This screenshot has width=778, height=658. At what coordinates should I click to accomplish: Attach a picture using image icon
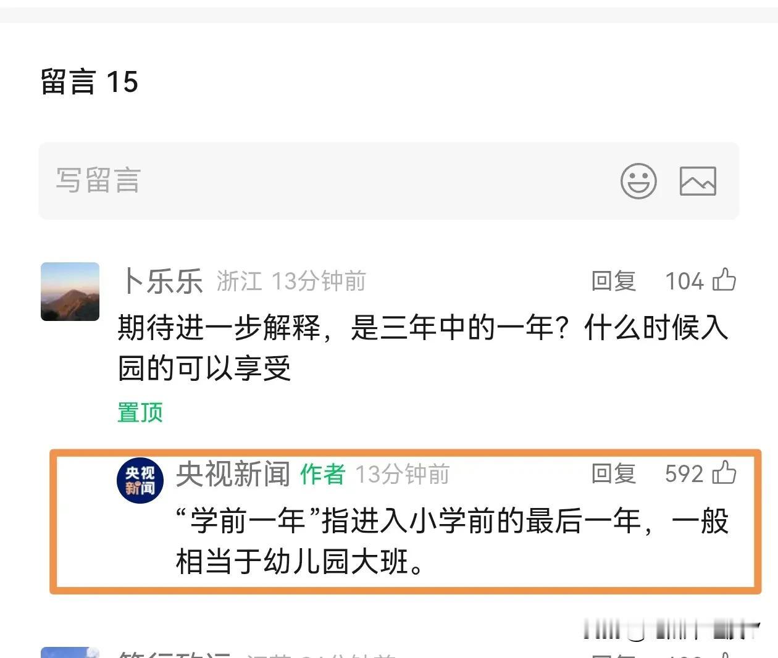coord(698,181)
